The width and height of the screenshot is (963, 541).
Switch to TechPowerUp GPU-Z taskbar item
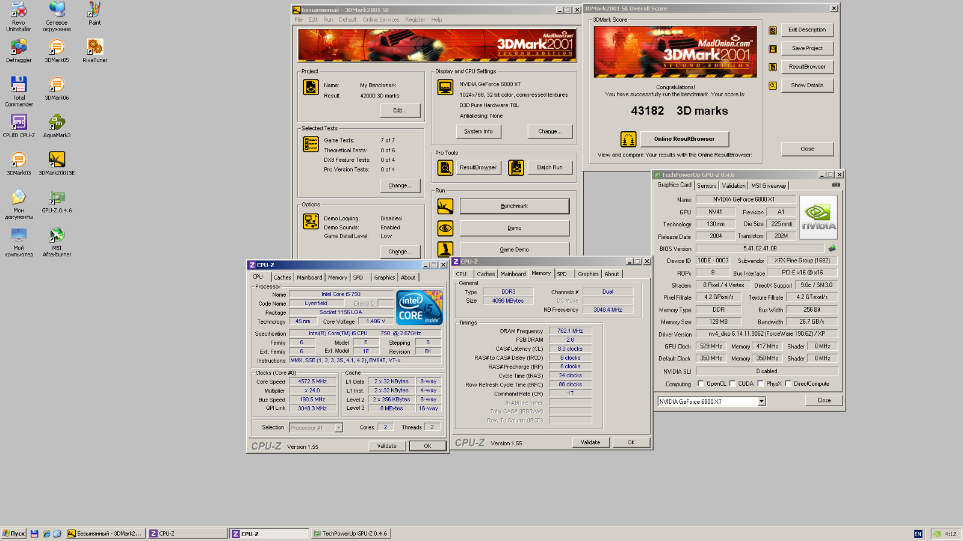pyautogui.click(x=351, y=533)
